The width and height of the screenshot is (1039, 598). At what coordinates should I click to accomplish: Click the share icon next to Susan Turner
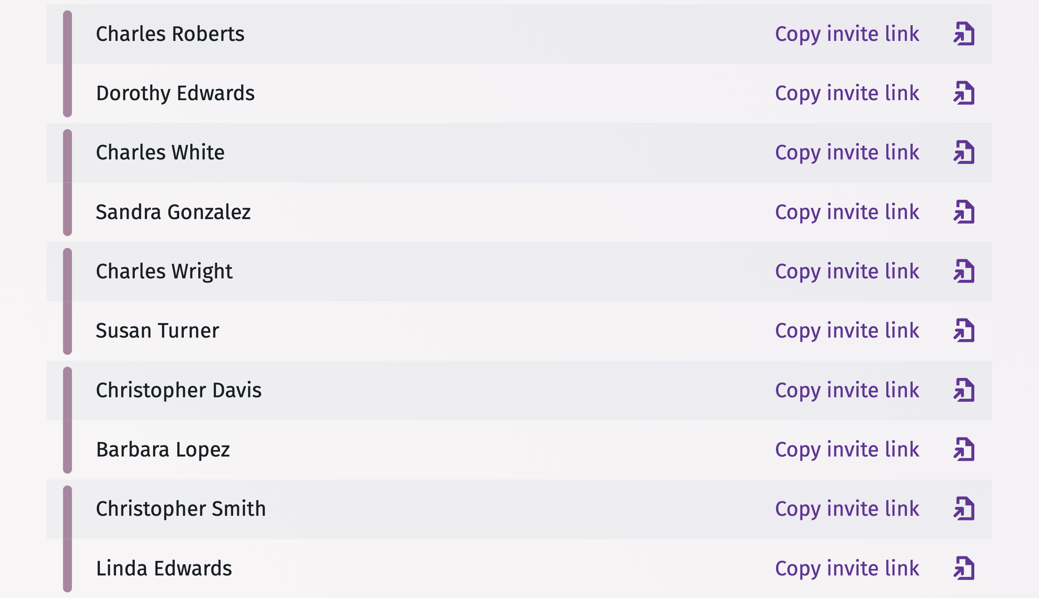tap(964, 331)
